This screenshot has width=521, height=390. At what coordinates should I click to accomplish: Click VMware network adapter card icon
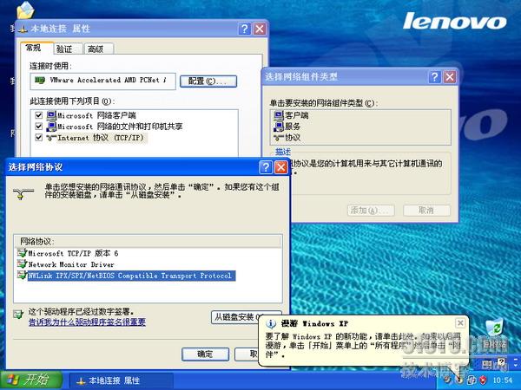(x=40, y=81)
